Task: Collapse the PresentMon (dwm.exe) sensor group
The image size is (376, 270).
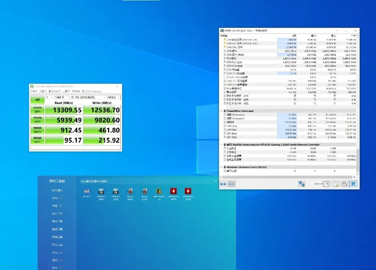Action: (x=221, y=111)
